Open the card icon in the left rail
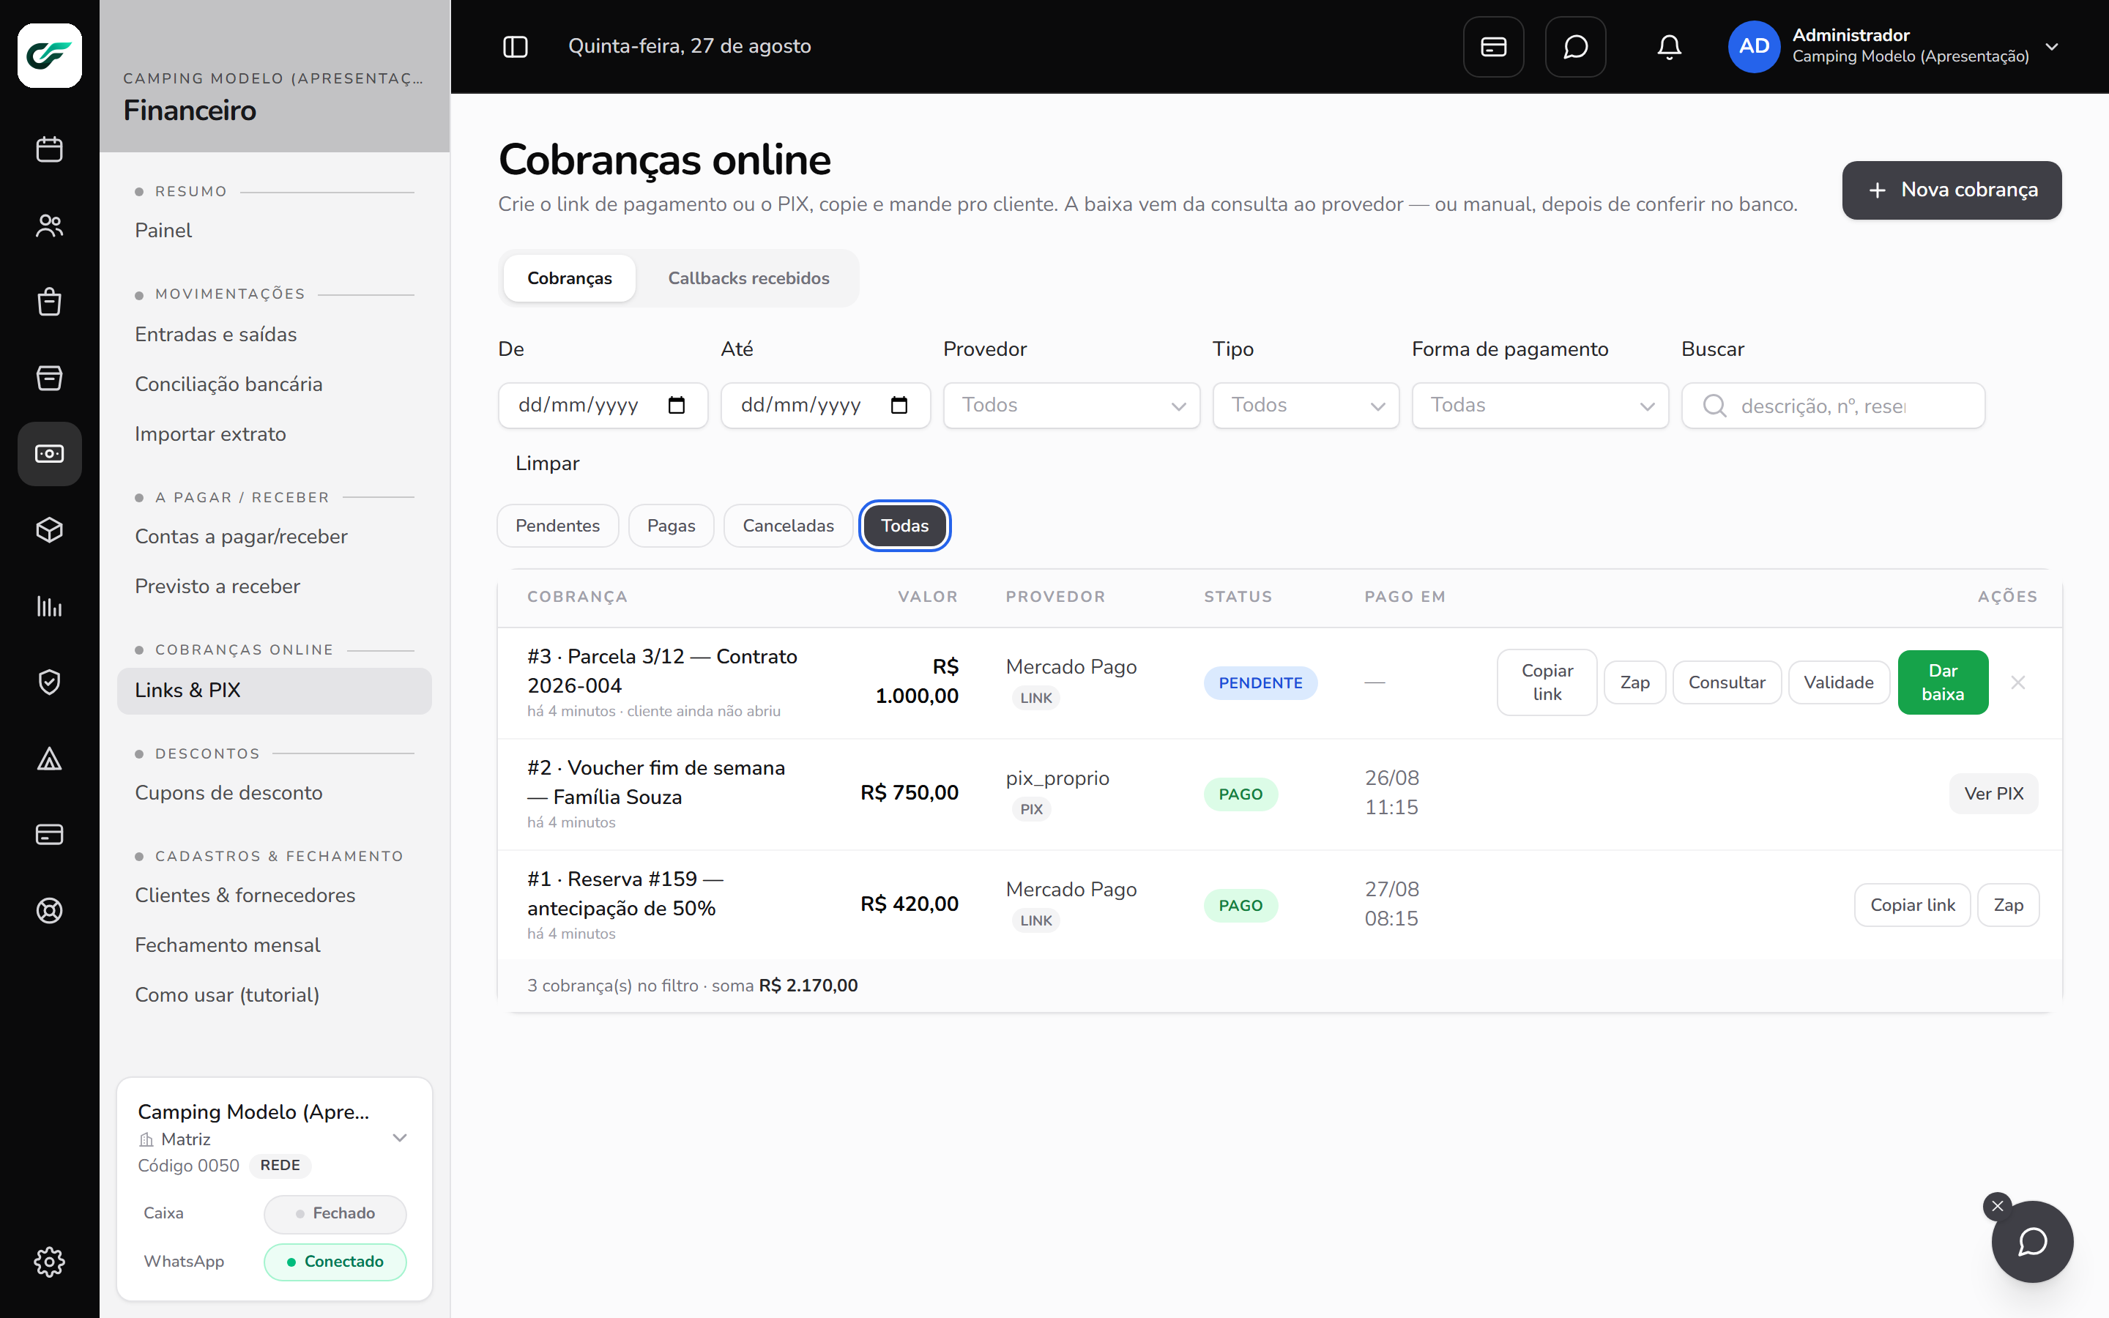 click(x=50, y=834)
